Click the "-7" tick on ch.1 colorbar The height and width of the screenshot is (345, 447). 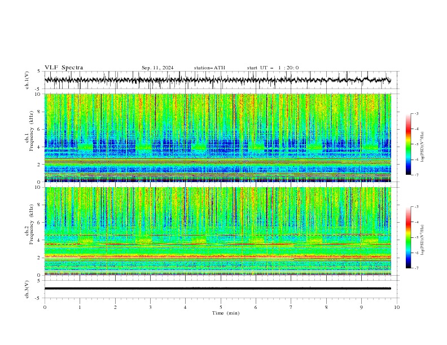pyautogui.click(x=417, y=175)
